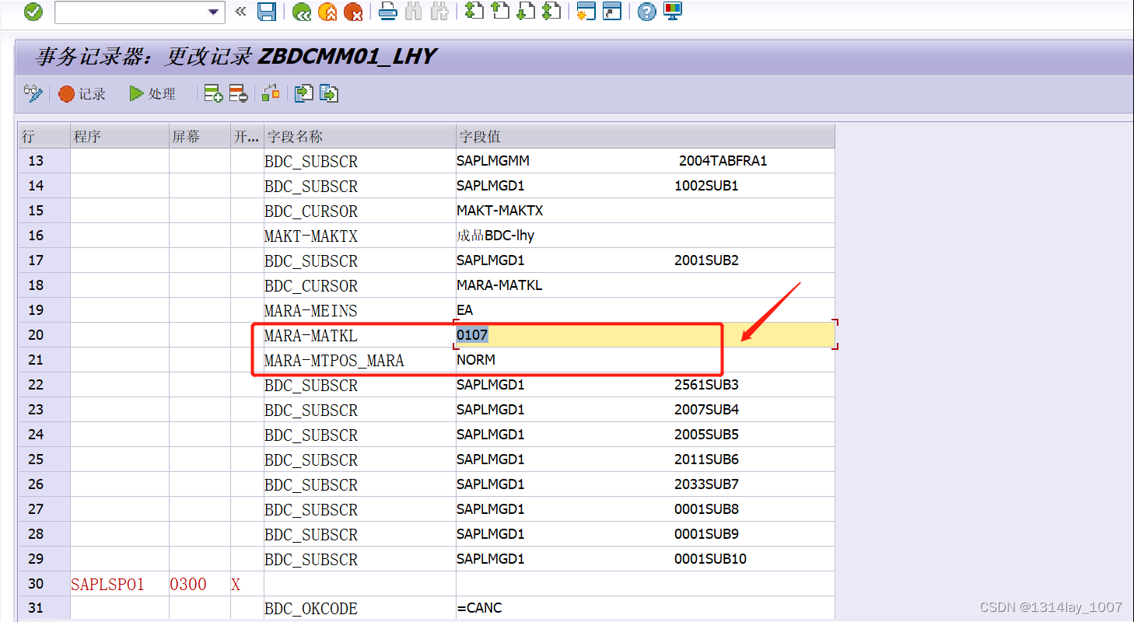Click the 行 column header

coord(44,136)
